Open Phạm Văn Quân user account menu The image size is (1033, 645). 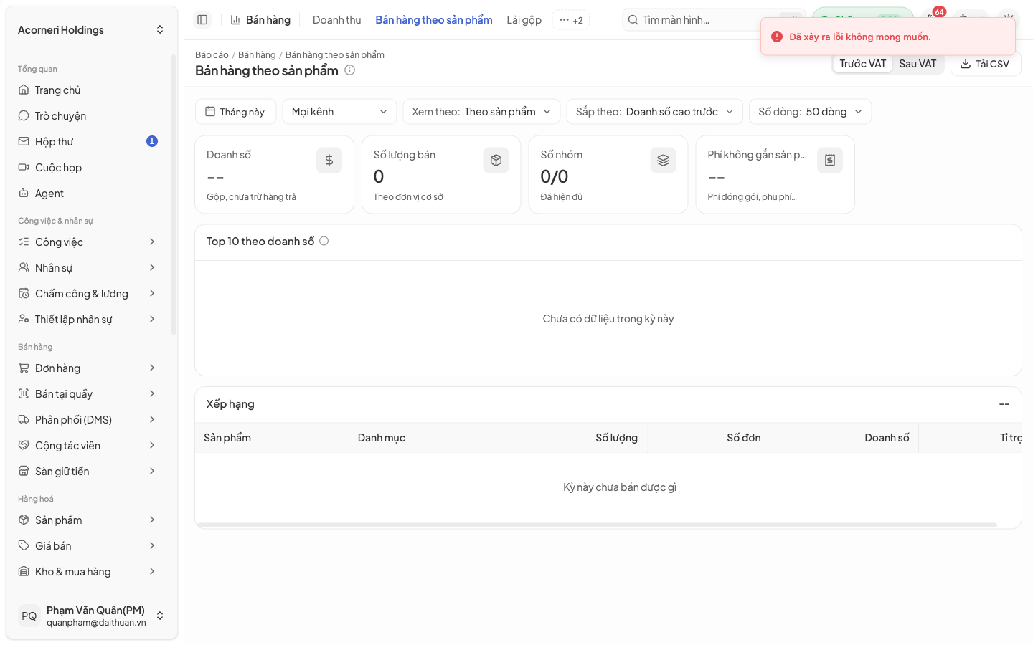coord(91,616)
